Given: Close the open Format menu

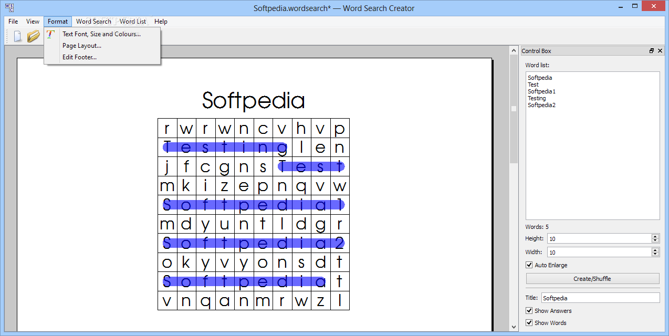Looking at the screenshot, I should [x=58, y=22].
